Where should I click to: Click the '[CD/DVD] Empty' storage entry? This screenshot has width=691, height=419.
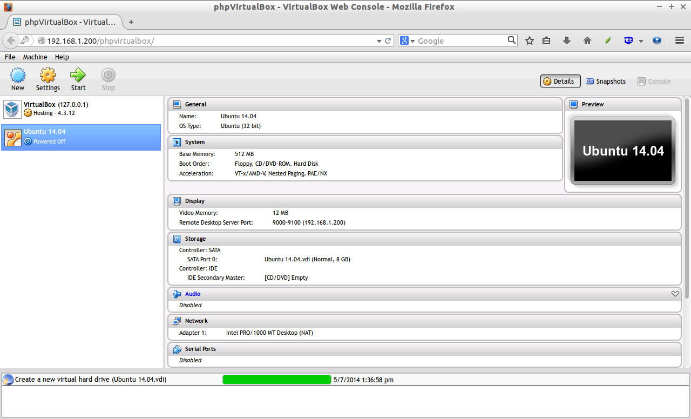tap(286, 278)
